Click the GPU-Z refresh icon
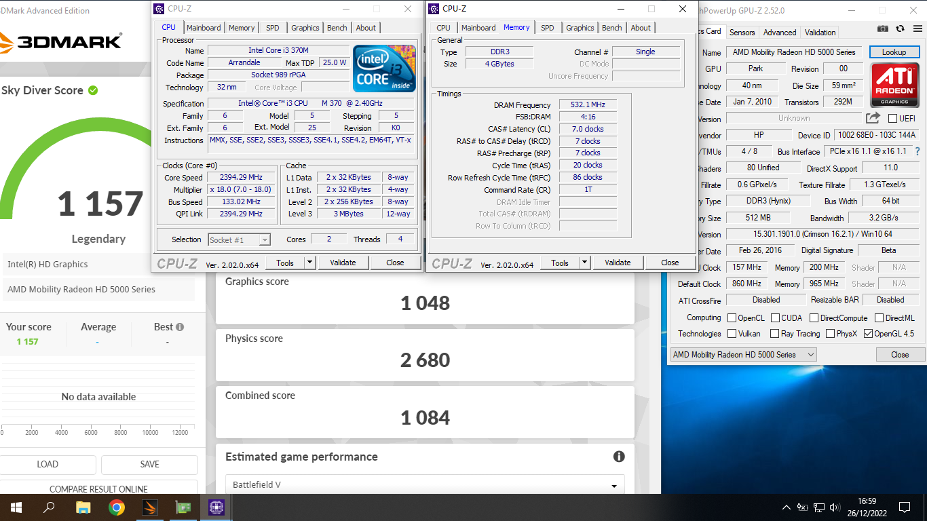The height and width of the screenshot is (521, 927). coord(900,28)
